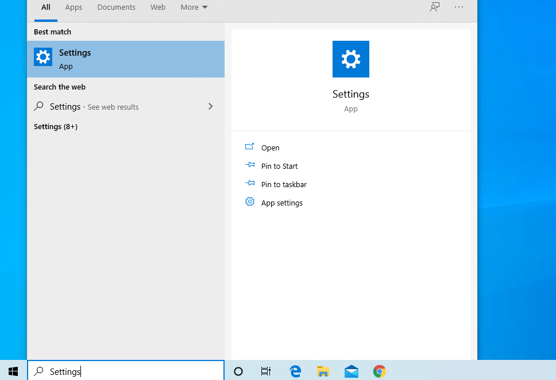Click the Open action icon
The height and width of the screenshot is (380, 556).
pyautogui.click(x=250, y=146)
